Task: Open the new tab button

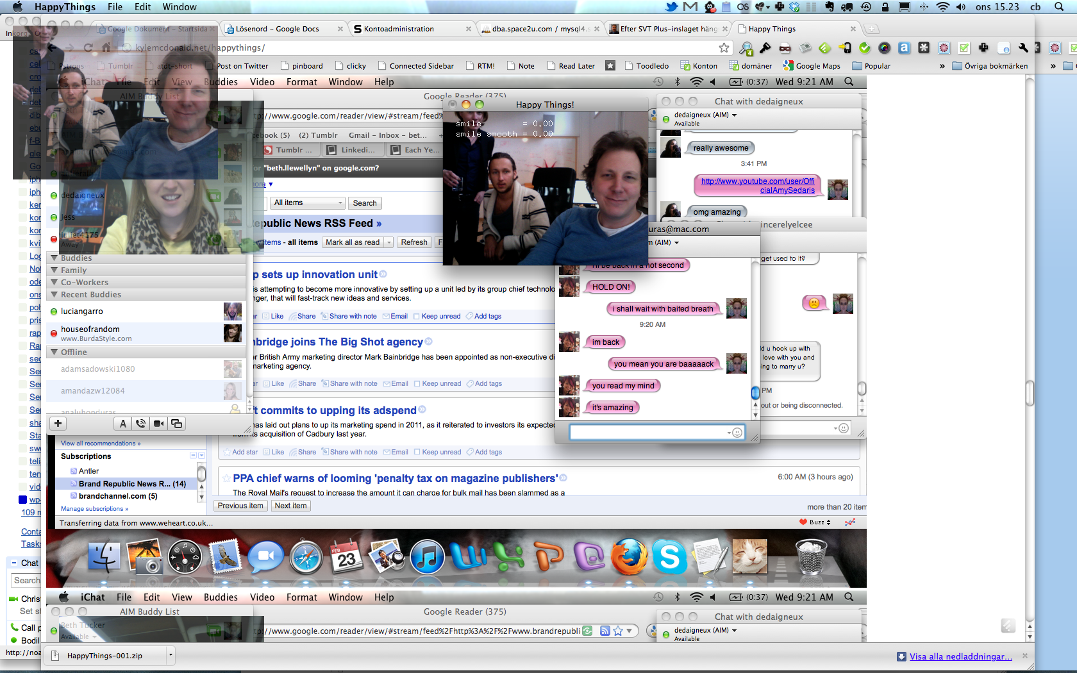Action: point(871,29)
